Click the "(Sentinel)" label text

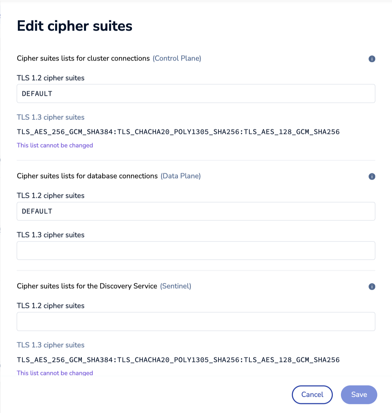176,286
